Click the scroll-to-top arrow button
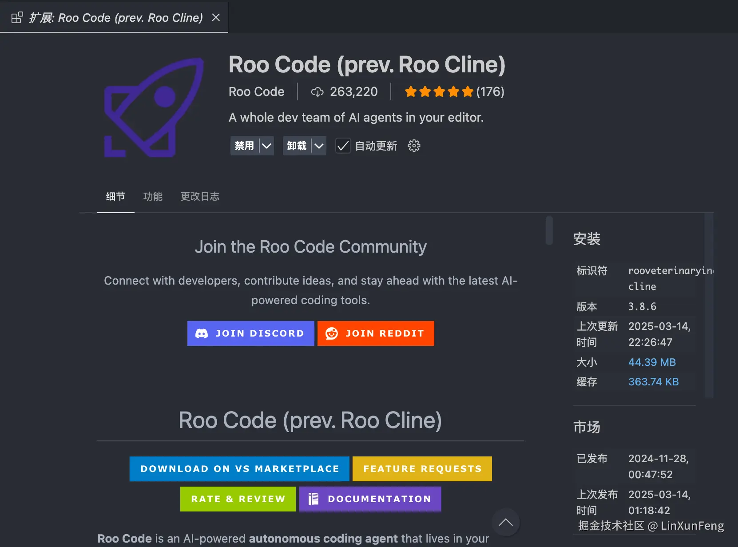Screen dimensions: 738x547 [506, 523]
